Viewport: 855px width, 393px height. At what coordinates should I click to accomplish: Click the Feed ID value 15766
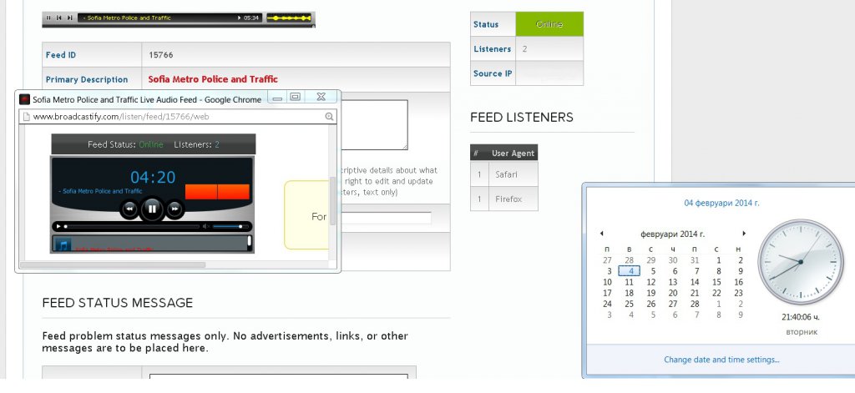(161, 55)
